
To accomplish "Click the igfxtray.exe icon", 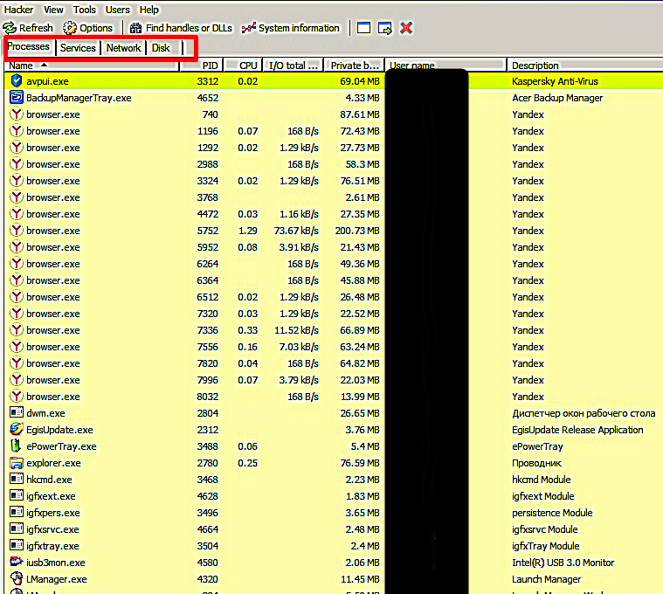I will click(16, 545).
